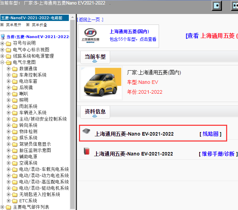Expand the 无钥匙进入控制系统 subfolder
The width and height of the screenshot is (238, 210).
pyautogui.click(x=8, y=195)
